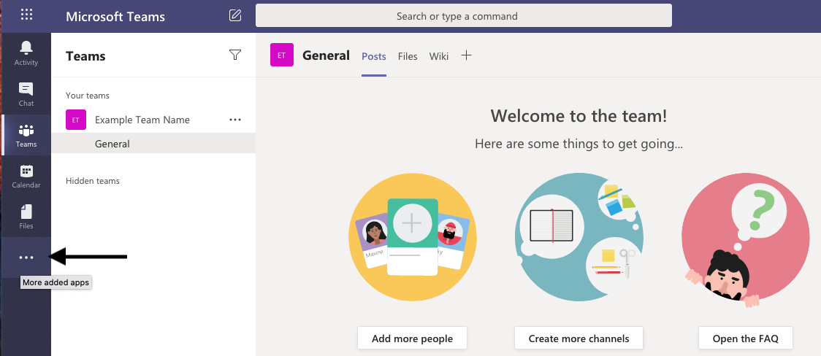Click the Teams panel heading
Viewport: 821px width, 356px height.
click(86, 56)
